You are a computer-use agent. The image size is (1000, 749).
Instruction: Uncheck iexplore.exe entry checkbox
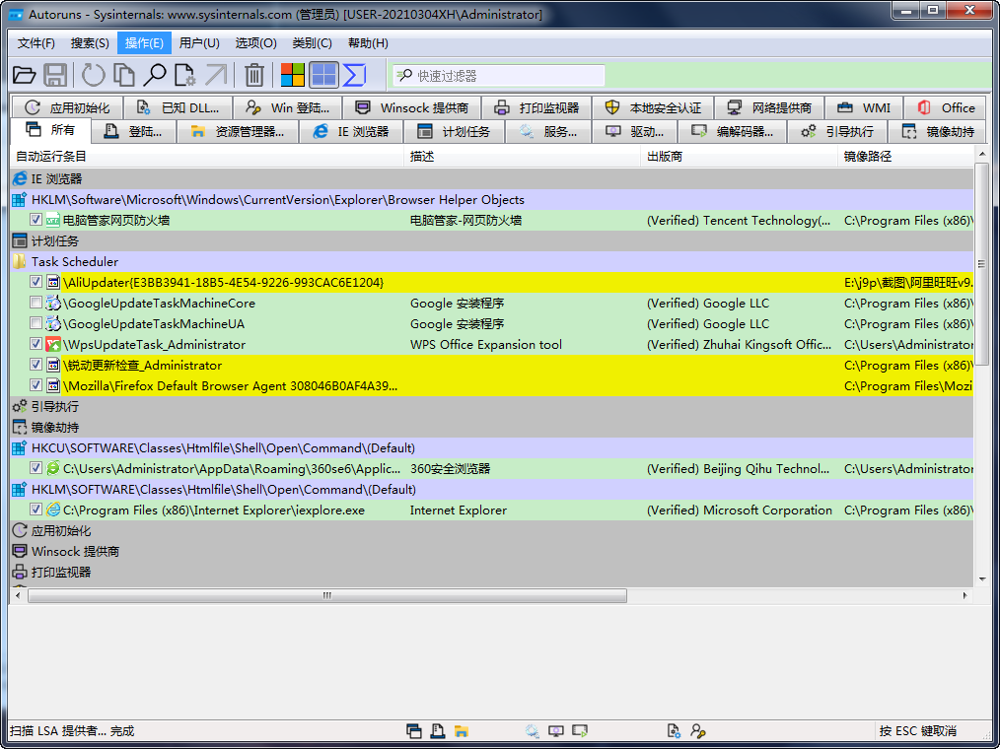pos(36,510)
